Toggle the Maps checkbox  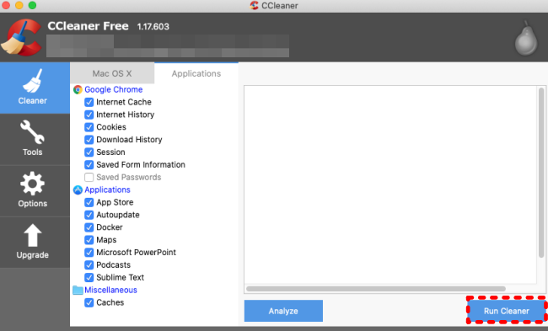click(89, 240)
